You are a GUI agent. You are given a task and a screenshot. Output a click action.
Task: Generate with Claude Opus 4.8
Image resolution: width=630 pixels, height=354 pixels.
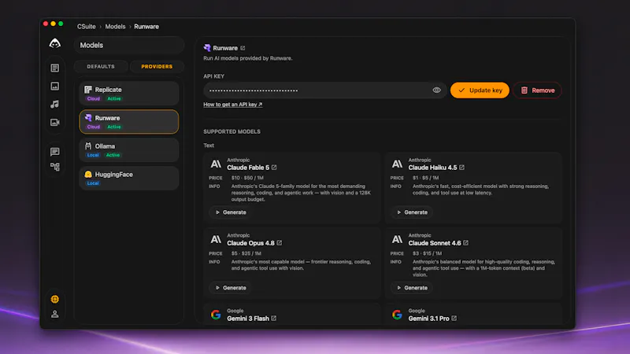coord(231,288)
